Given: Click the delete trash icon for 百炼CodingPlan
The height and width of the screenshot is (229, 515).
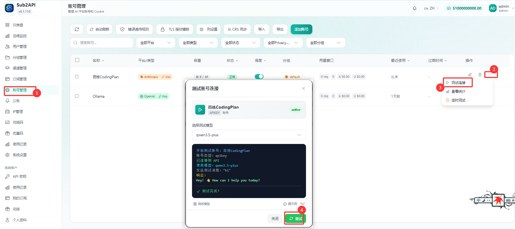Looking at the screenshot, I should [x=480, y=75].
